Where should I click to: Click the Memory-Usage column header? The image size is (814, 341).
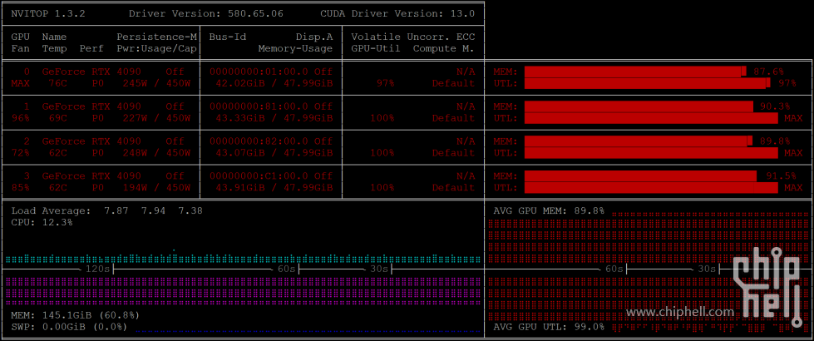pyautogui.click(x=295, y=49)
